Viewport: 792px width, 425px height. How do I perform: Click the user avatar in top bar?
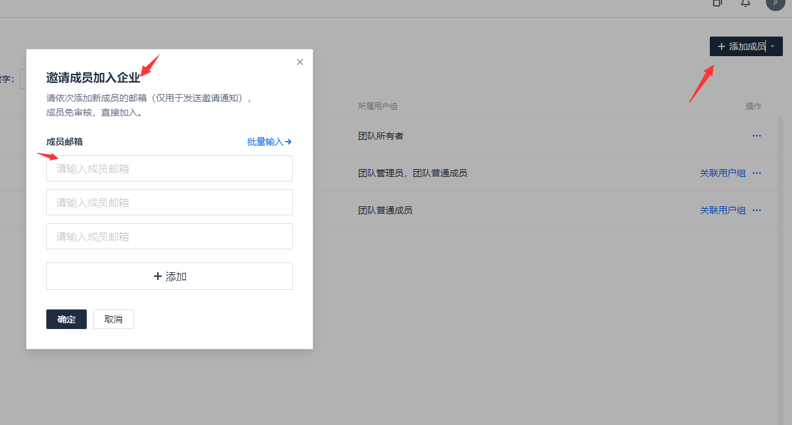click(775, 3)
